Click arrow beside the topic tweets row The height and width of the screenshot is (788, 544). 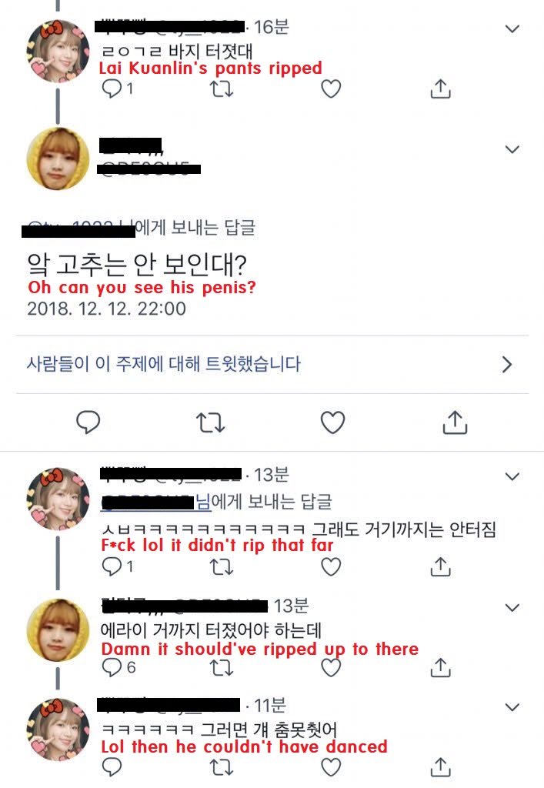tap(507, 364)
